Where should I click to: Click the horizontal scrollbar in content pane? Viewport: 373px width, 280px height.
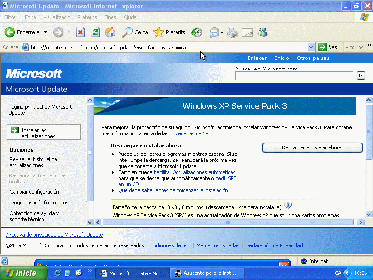click(229, 223)
